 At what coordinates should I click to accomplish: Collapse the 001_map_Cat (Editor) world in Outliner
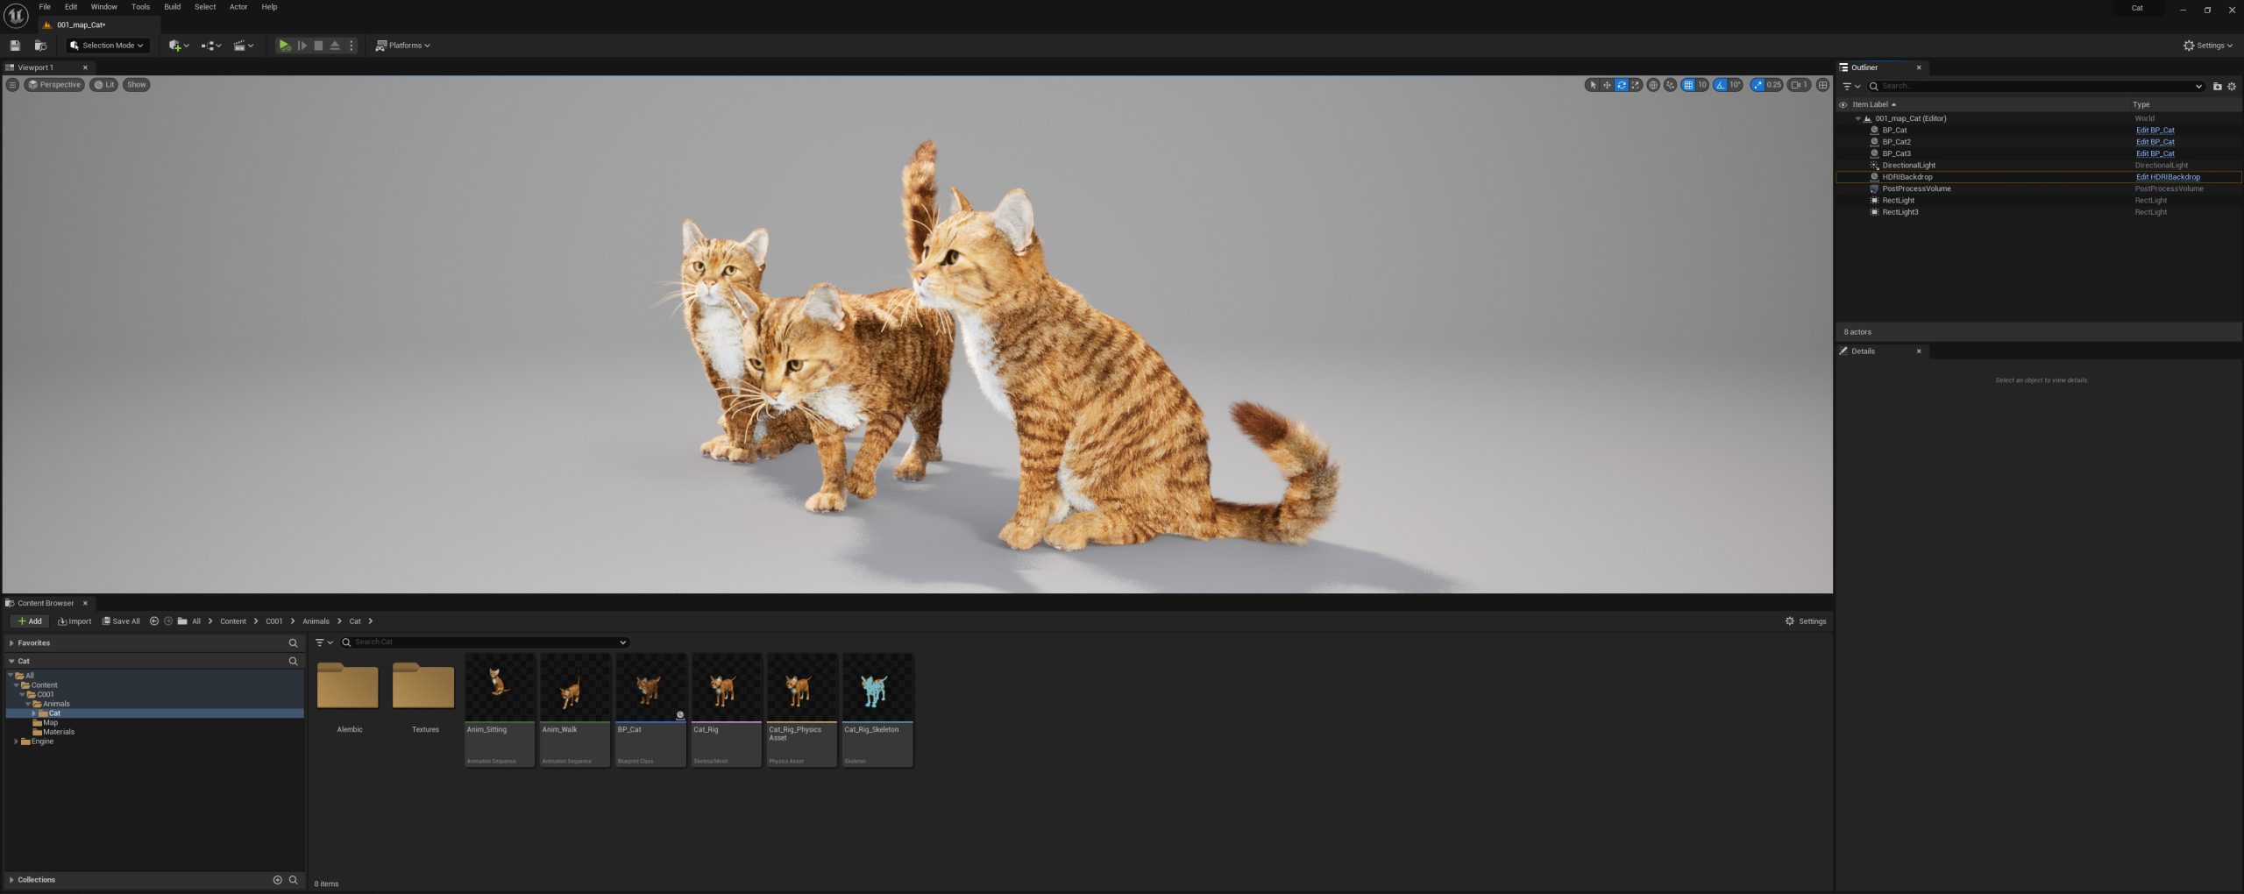tap(1857, 118)
